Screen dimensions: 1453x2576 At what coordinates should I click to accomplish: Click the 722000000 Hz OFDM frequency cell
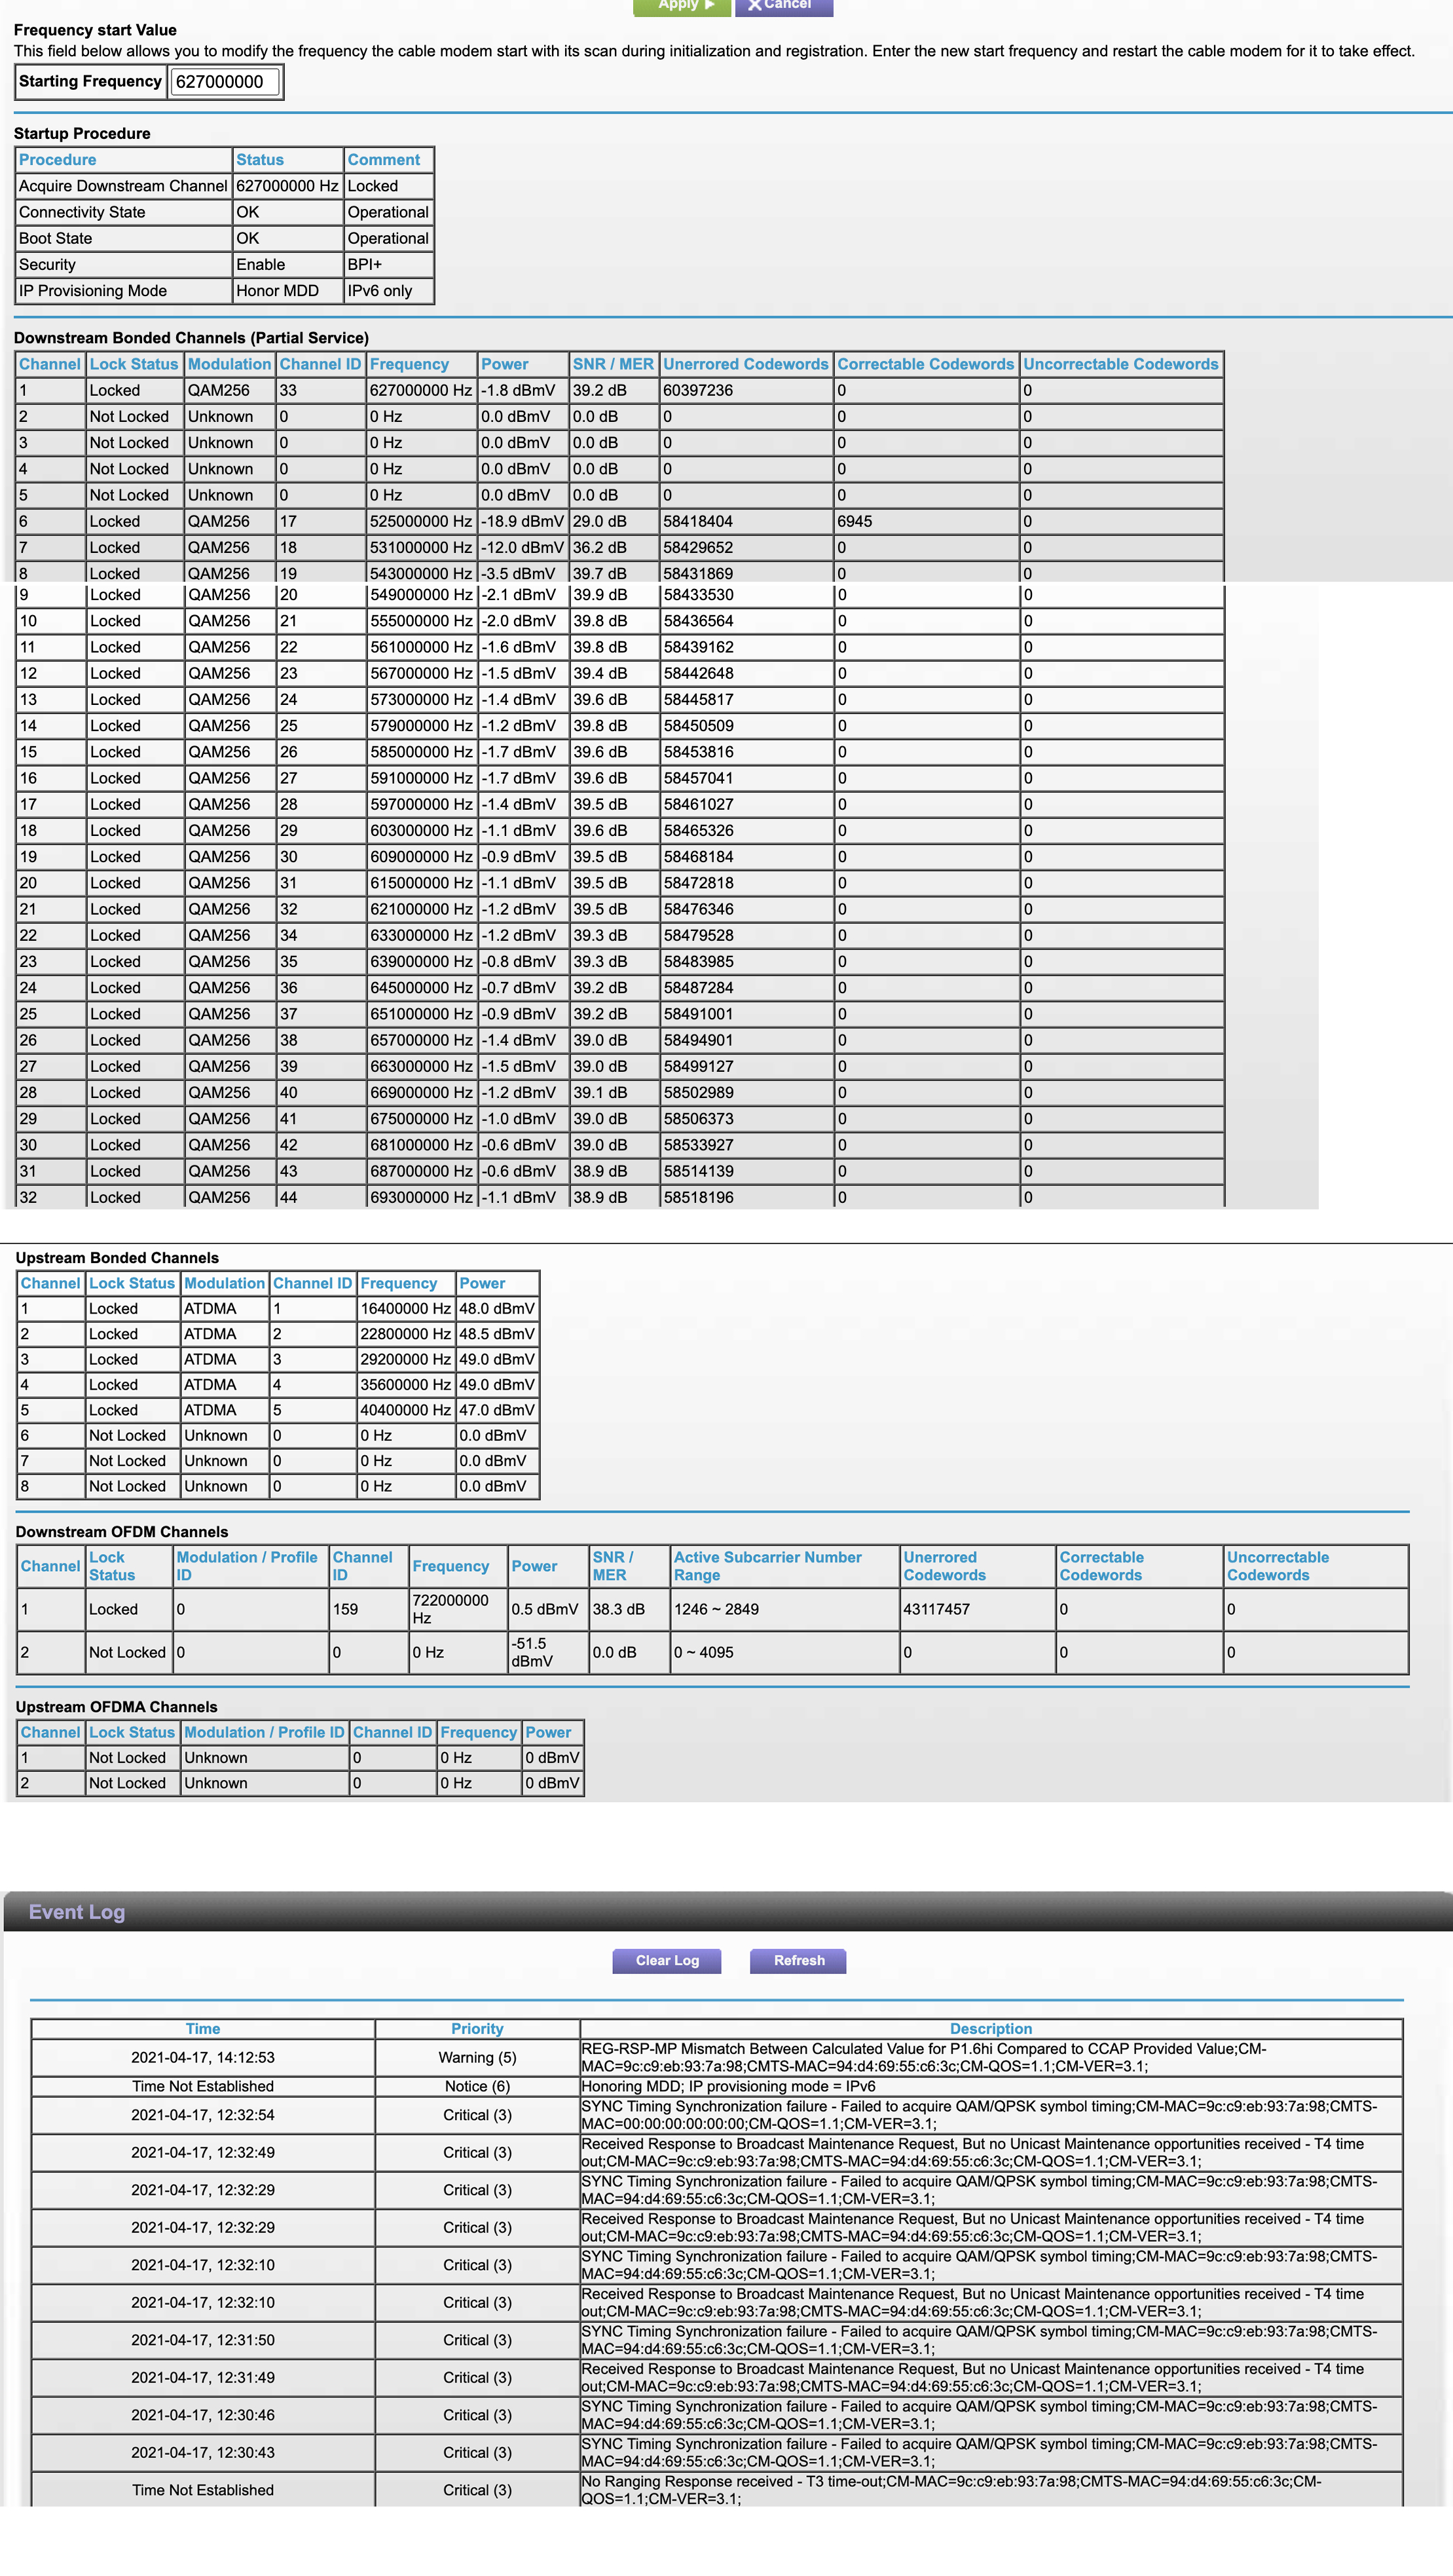pos(451,1608)
